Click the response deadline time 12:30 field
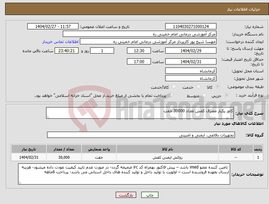 click(x=139, y=50)
